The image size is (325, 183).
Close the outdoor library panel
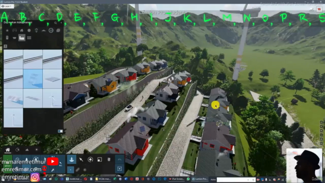click(61, 22)
